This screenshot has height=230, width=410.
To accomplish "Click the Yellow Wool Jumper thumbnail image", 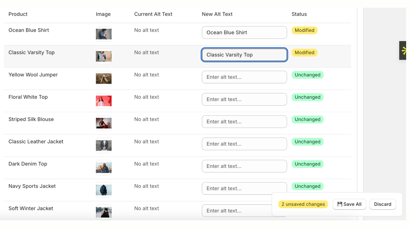I will [x=104, y=78].
